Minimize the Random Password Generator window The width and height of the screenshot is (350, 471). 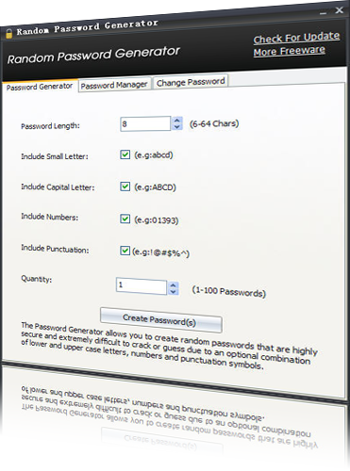coord(324,13)
